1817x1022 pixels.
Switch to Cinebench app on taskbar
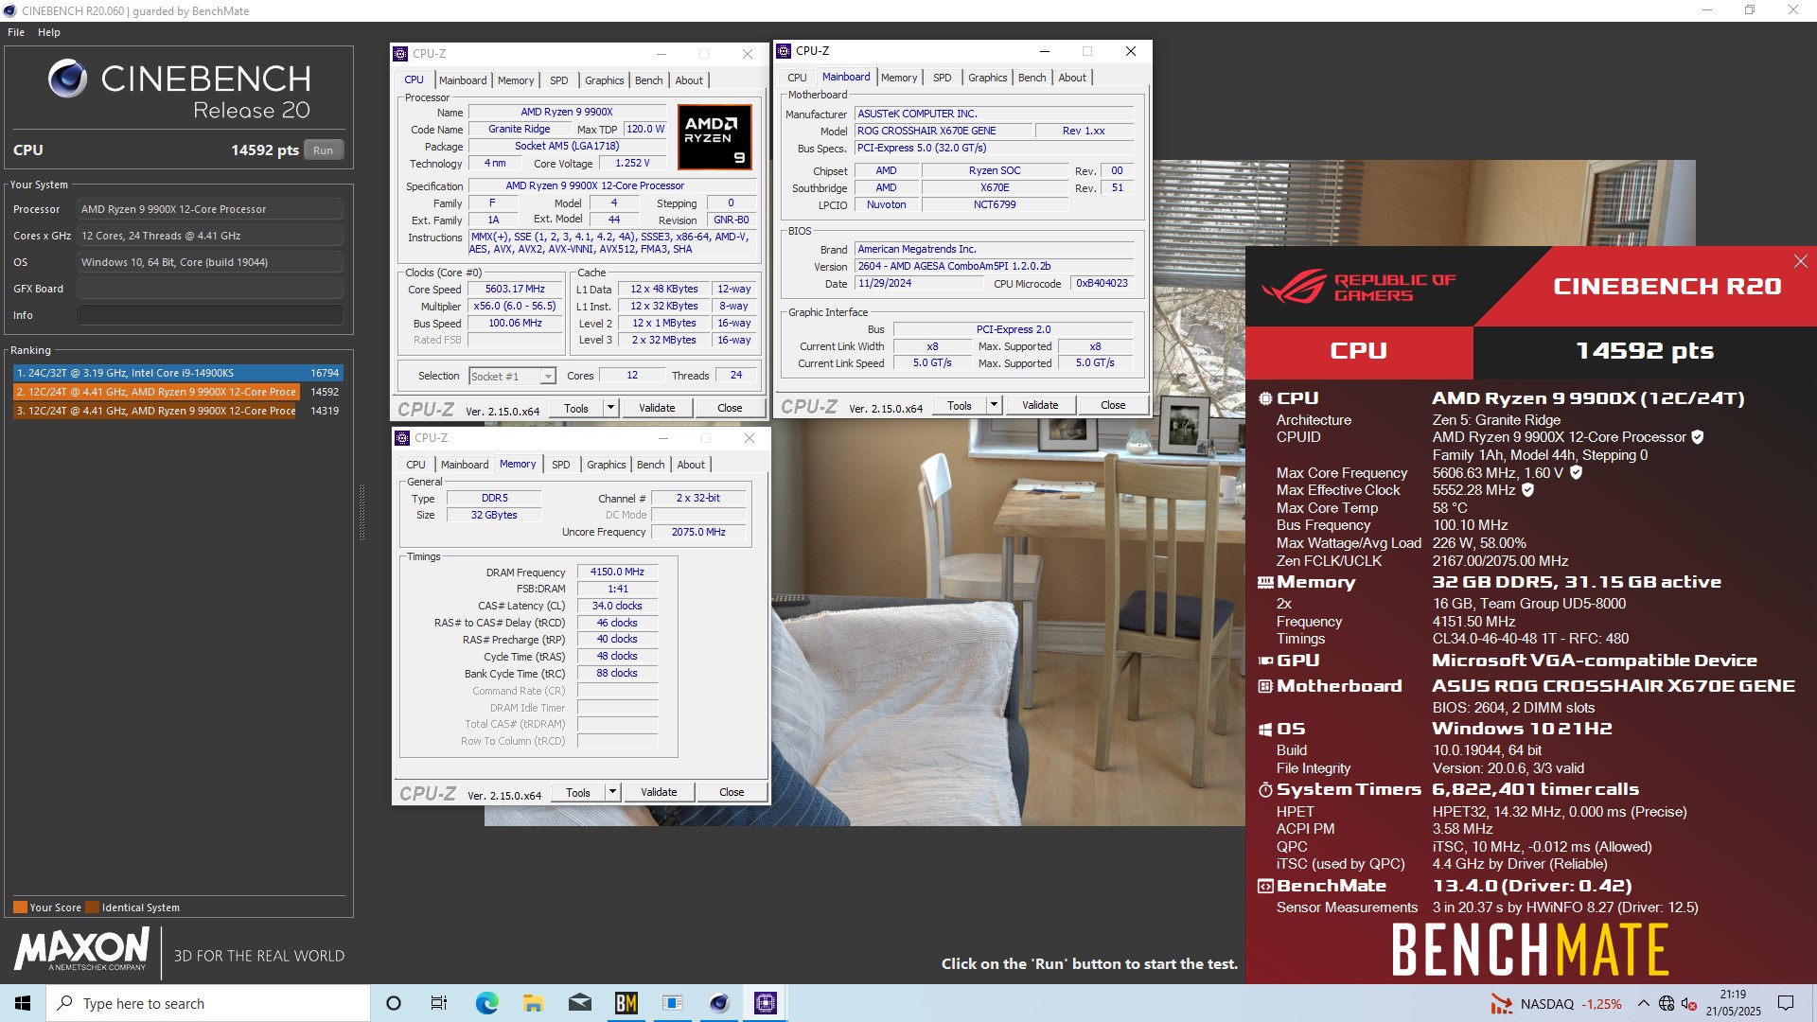coord(719,1003)
